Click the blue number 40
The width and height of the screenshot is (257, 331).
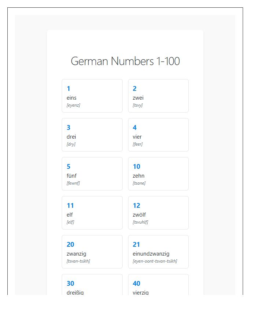tap(137, 284)
